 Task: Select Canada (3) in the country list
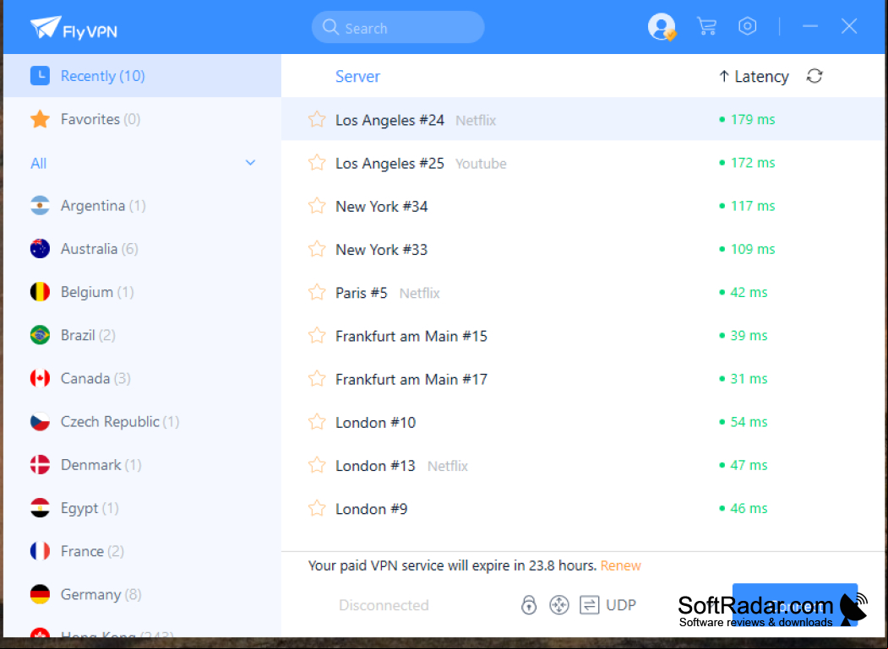(142, 378)
